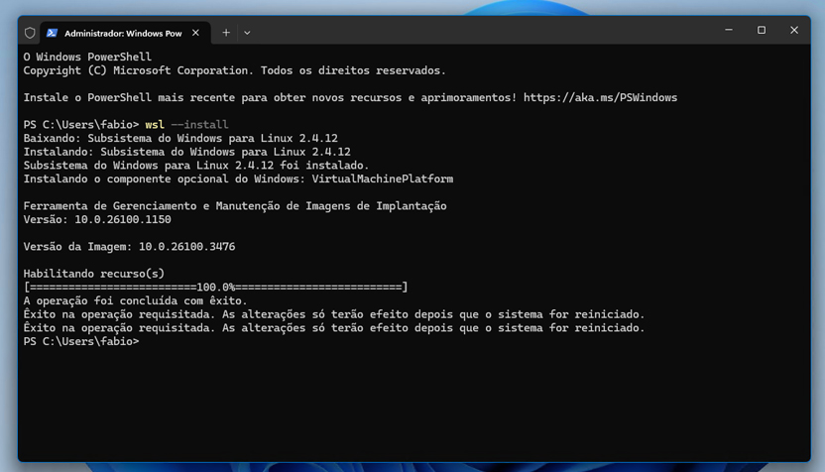825x472 pixels.
Task: Click 'Versão: 10.0.26100.1150' text
Action: tap(97, 219)
